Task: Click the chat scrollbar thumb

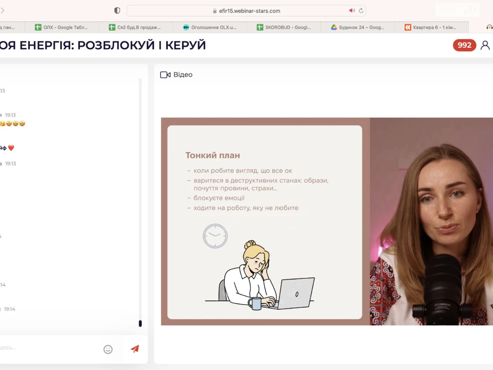Action: point(140,323)
